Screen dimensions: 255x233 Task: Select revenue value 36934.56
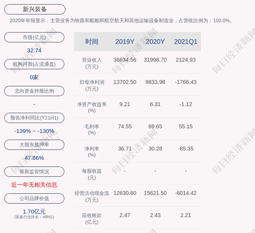125,60
